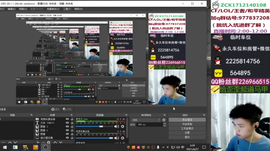The height and width of the screenshot is (151, 270).
Task: Open mic/Aux audio settings gear
Action: (122, 127)
